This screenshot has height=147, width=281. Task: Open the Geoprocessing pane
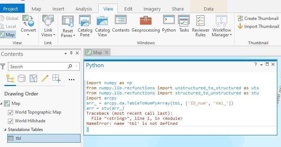pos(146,25)
